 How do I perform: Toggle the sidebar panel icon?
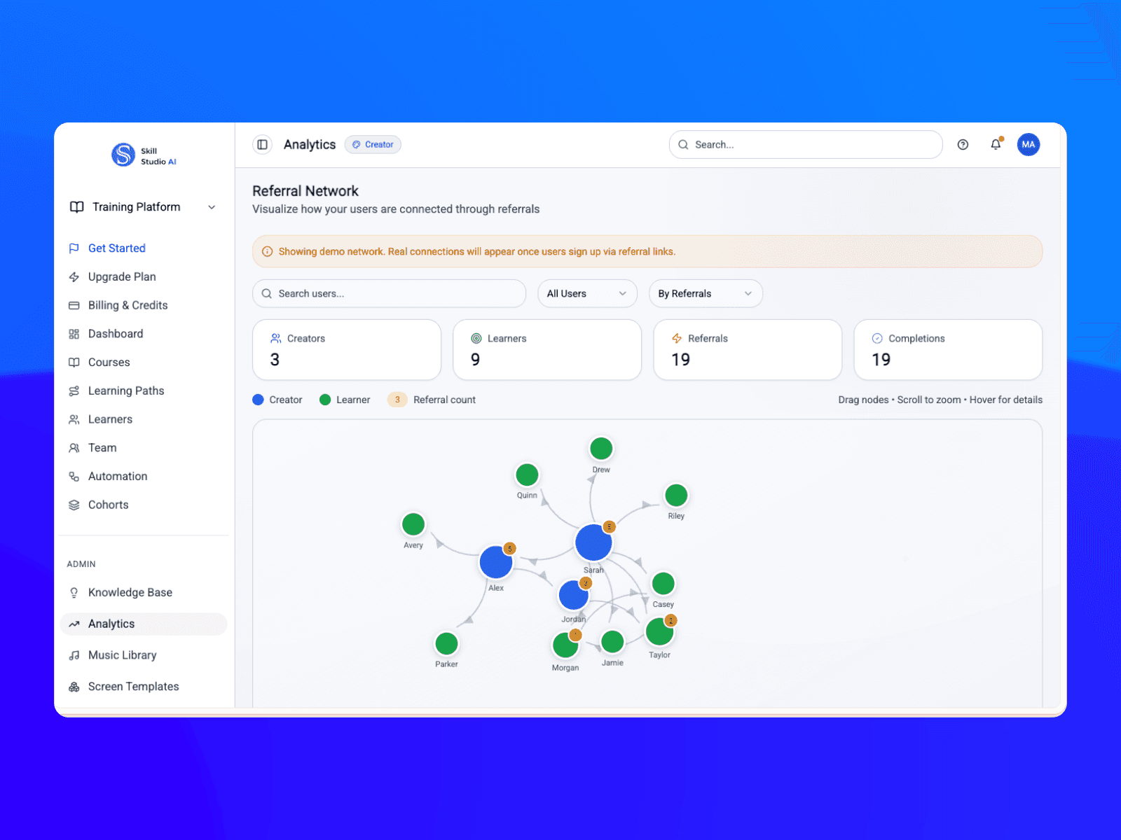tap(262, 145)
